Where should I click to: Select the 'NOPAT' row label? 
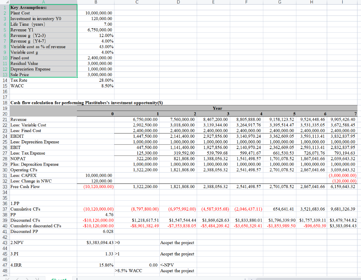pyautogui.click(x=43, y=159)
